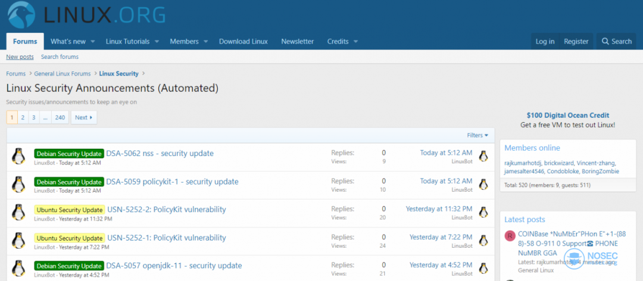Image resolution: width=643 pixels, height=281 pixels.
Task: Click General Linux Forums breadcrumb
Action: (x=63, y=74)
